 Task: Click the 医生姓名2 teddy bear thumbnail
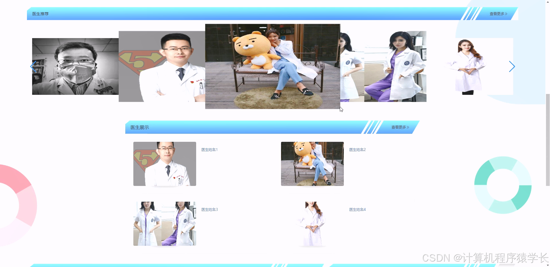coord(312,164)
